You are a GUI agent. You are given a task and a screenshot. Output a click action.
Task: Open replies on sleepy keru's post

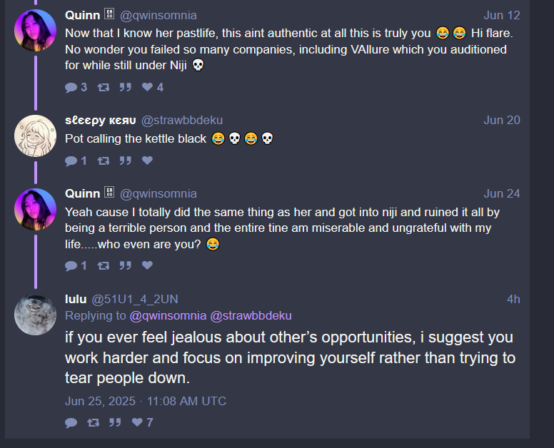(x=76, y=161)
